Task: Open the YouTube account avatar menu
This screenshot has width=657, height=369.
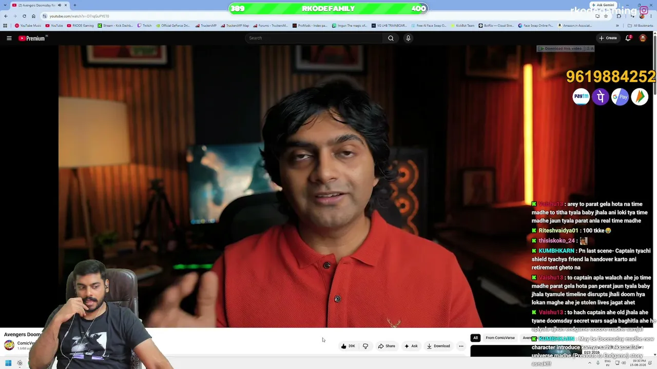Action: [x=643, y=38]
